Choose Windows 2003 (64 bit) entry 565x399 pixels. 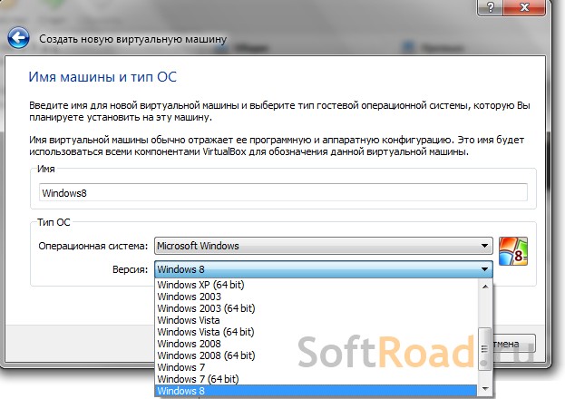(x=317, y=308)
